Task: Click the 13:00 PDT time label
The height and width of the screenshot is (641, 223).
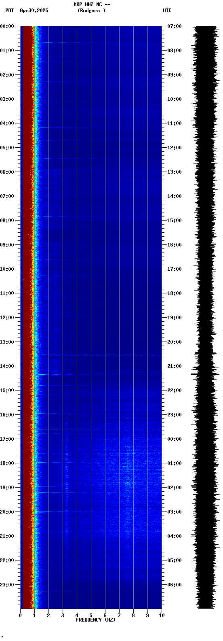Action: tap(7, 342)
